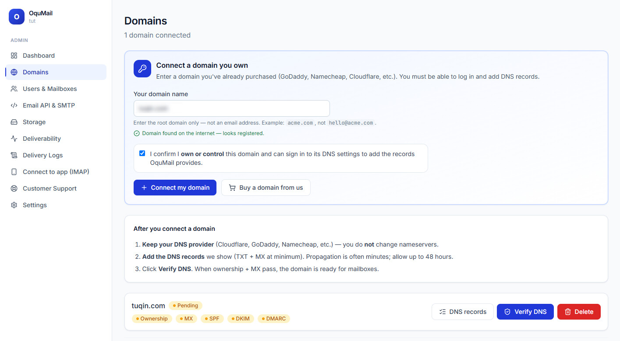This screenshot has width=620, height=341.
Task: Click Buy a domain from us
Action: 266,188
